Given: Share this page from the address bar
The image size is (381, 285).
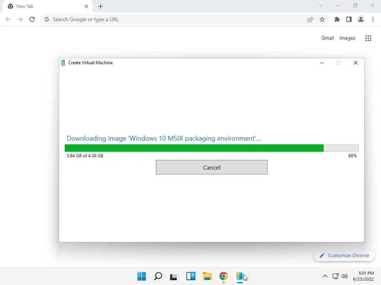Looking at the screenshot, I should click(310, 19).
